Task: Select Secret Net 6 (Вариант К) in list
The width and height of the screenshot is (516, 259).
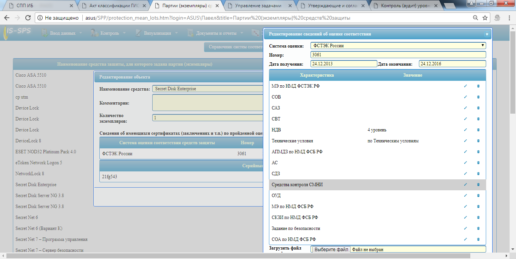Action: pos(39,228)
